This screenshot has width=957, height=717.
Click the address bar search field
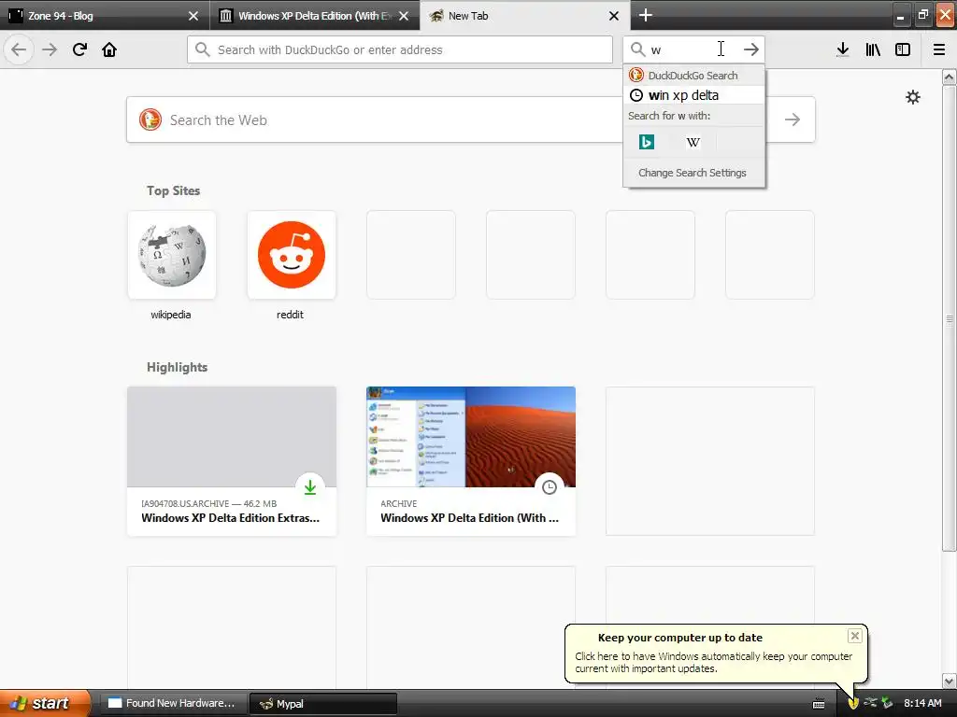tap(400, 49)
